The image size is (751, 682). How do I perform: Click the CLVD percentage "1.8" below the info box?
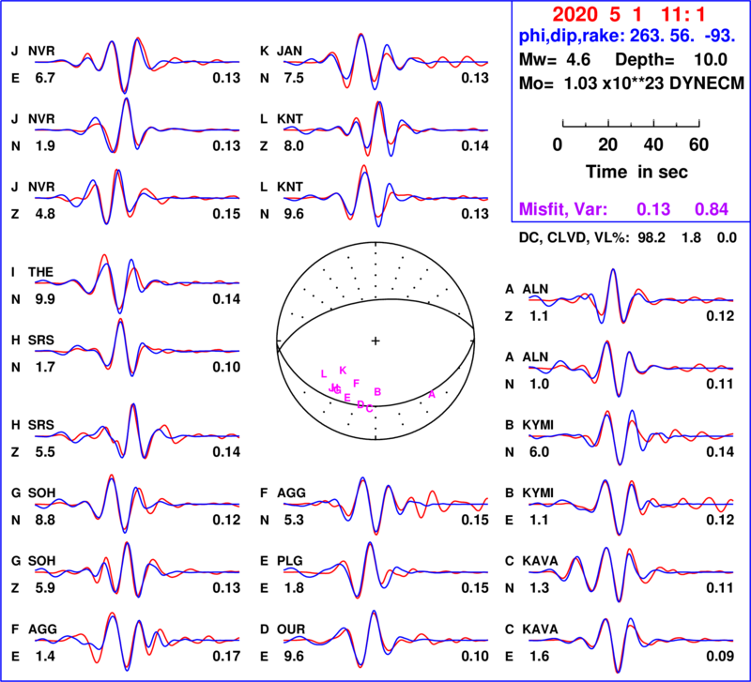691,238
